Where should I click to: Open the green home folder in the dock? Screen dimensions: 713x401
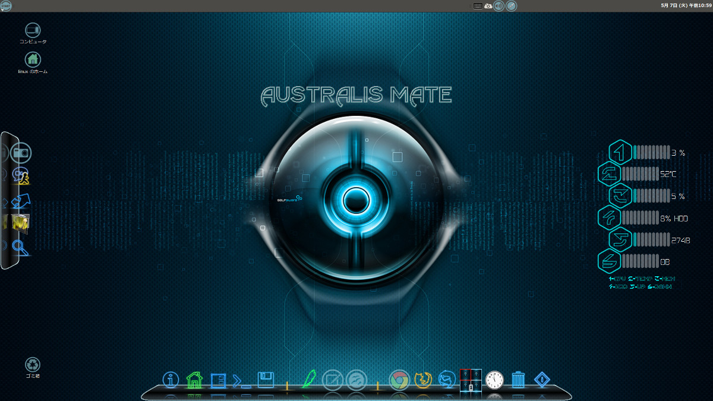pyautogui.click(x=194, y=379)
